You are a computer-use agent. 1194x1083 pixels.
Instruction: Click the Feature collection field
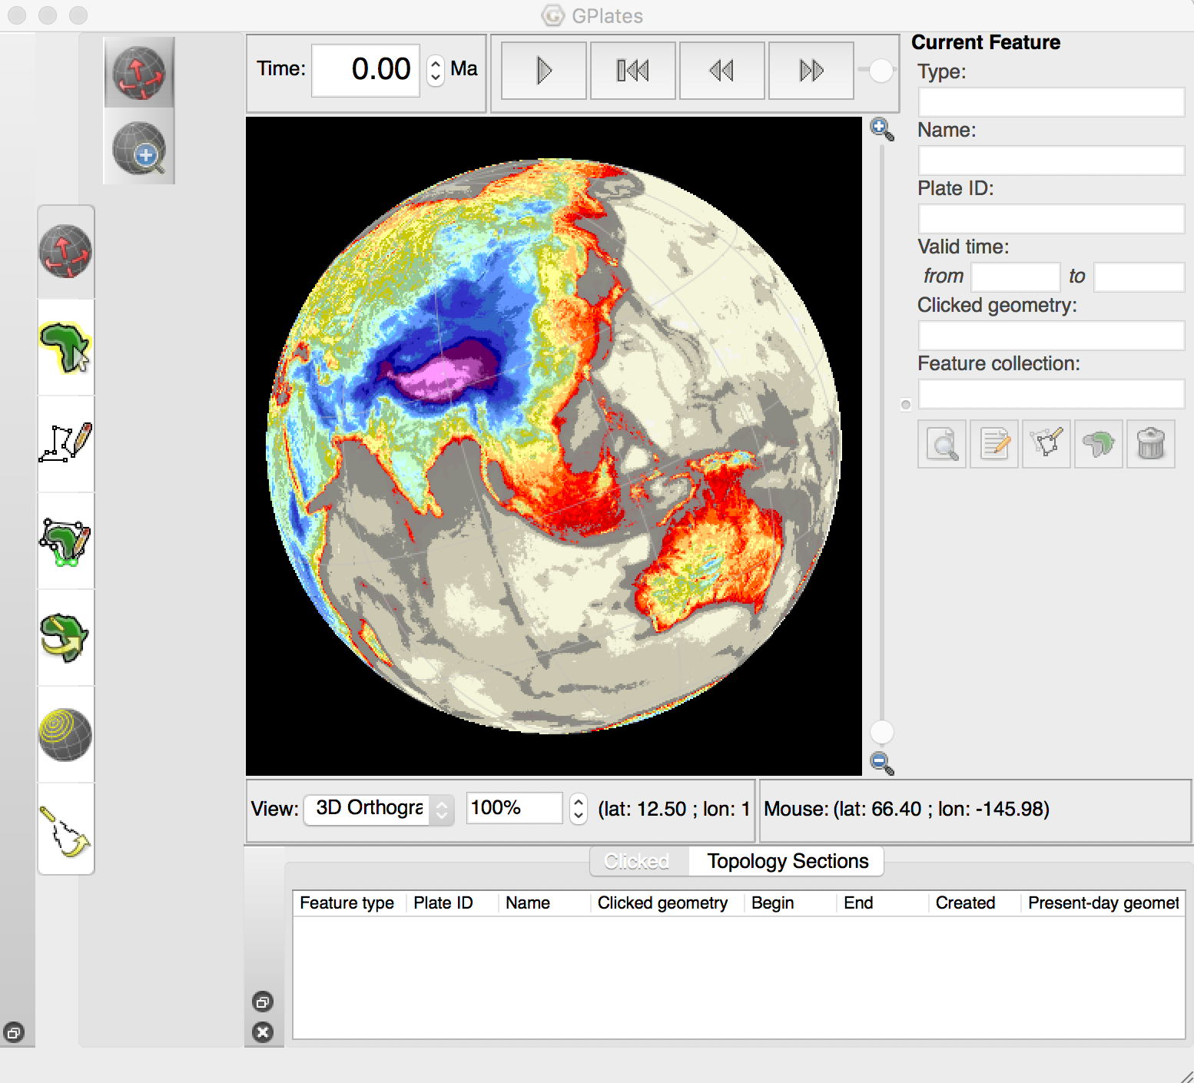(1051, 394)
